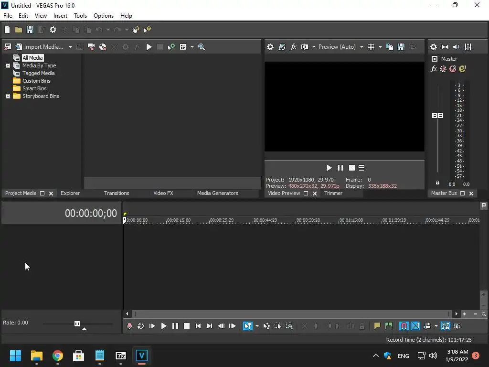Select Tagged Media in the tree
The image size is (489, 367).
point(38,73)
